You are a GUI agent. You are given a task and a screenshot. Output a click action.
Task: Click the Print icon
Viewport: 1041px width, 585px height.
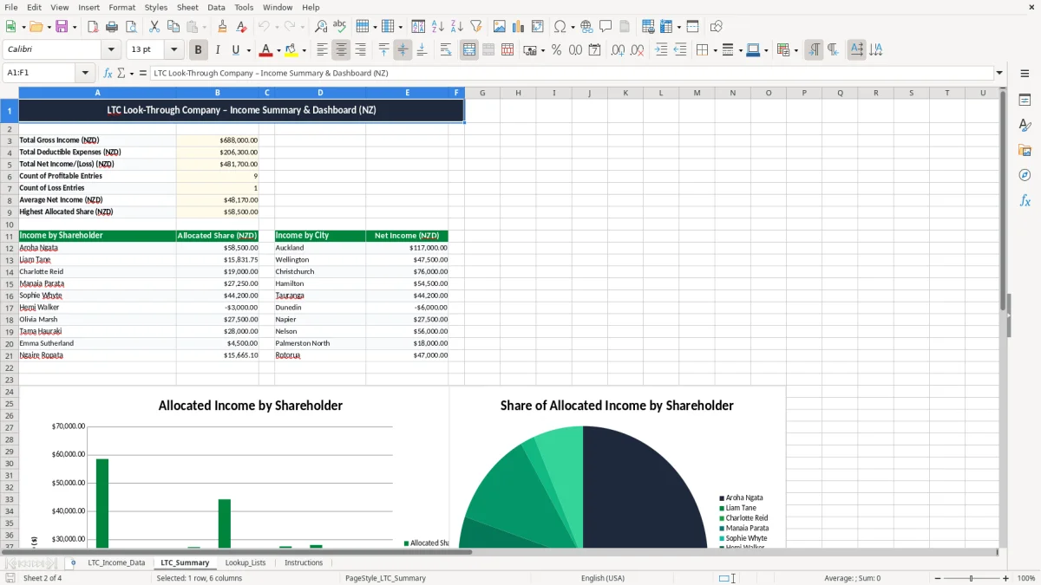[112, 27]
